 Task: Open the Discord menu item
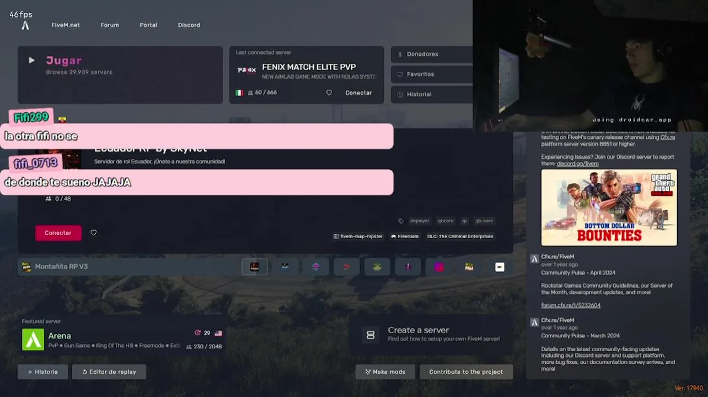coord(189,25)
